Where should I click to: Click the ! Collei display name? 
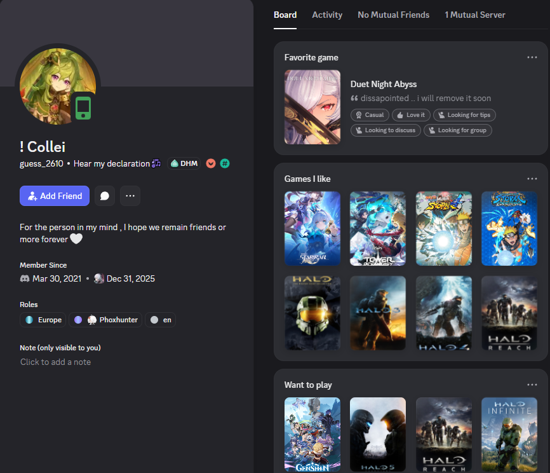(43, 147)
